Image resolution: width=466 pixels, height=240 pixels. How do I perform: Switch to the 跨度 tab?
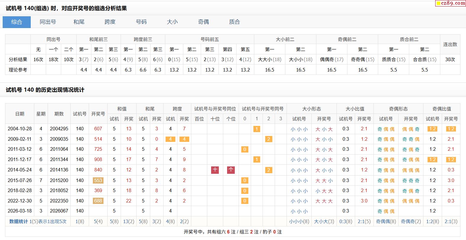[x=110, y=22]
